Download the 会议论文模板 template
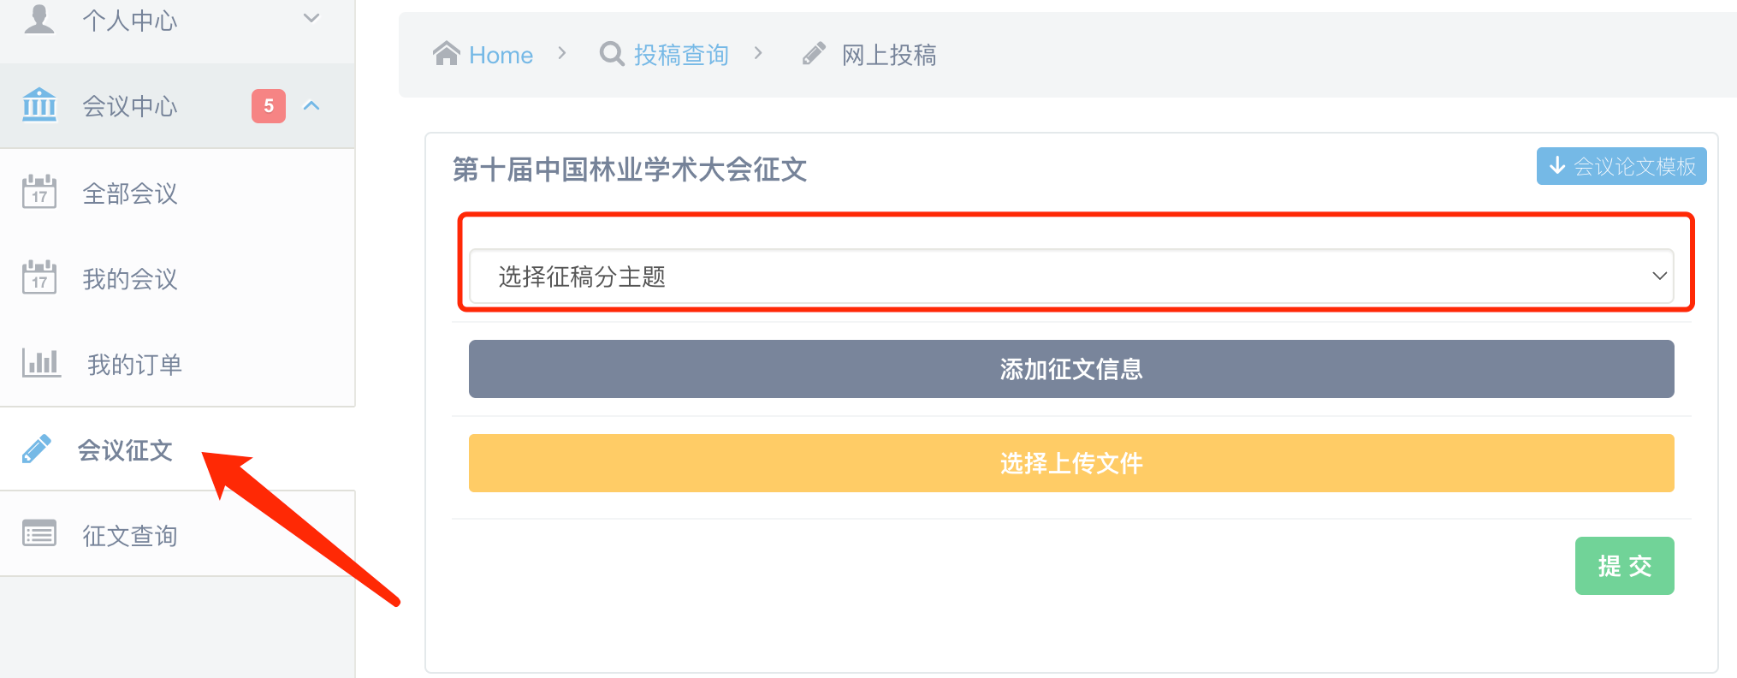The image size is (1737, 678). click(1621, 166)
